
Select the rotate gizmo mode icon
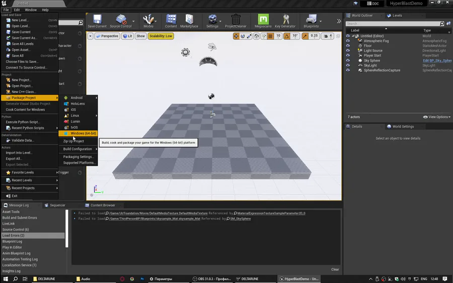coord(243,36)
